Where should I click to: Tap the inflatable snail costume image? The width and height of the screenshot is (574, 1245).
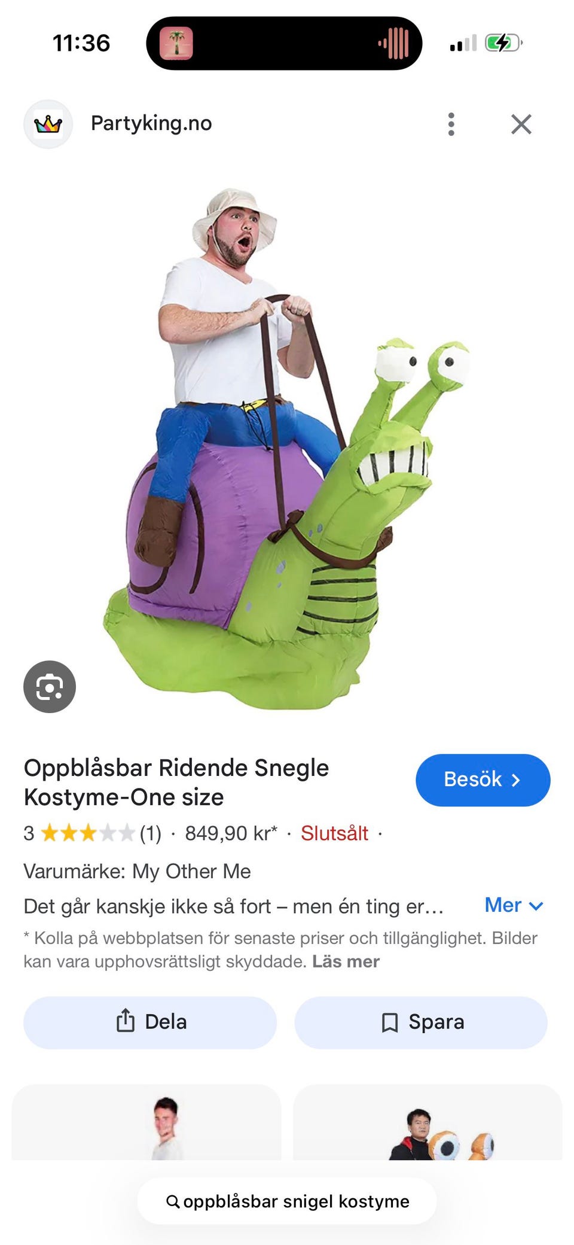[286, 449]
